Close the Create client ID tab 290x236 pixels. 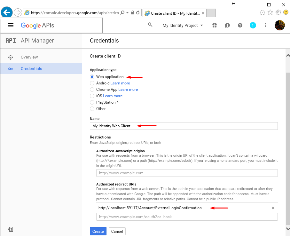pyautogui.click(x=203, y=13)
